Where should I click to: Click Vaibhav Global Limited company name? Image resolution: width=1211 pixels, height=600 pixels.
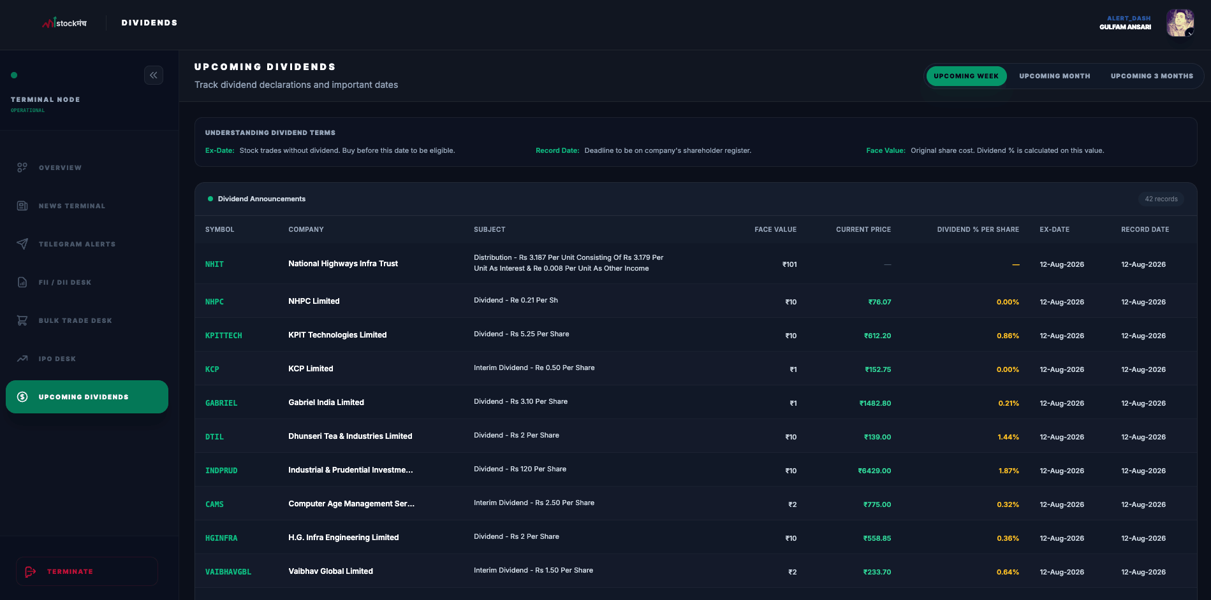click(330, 571)
